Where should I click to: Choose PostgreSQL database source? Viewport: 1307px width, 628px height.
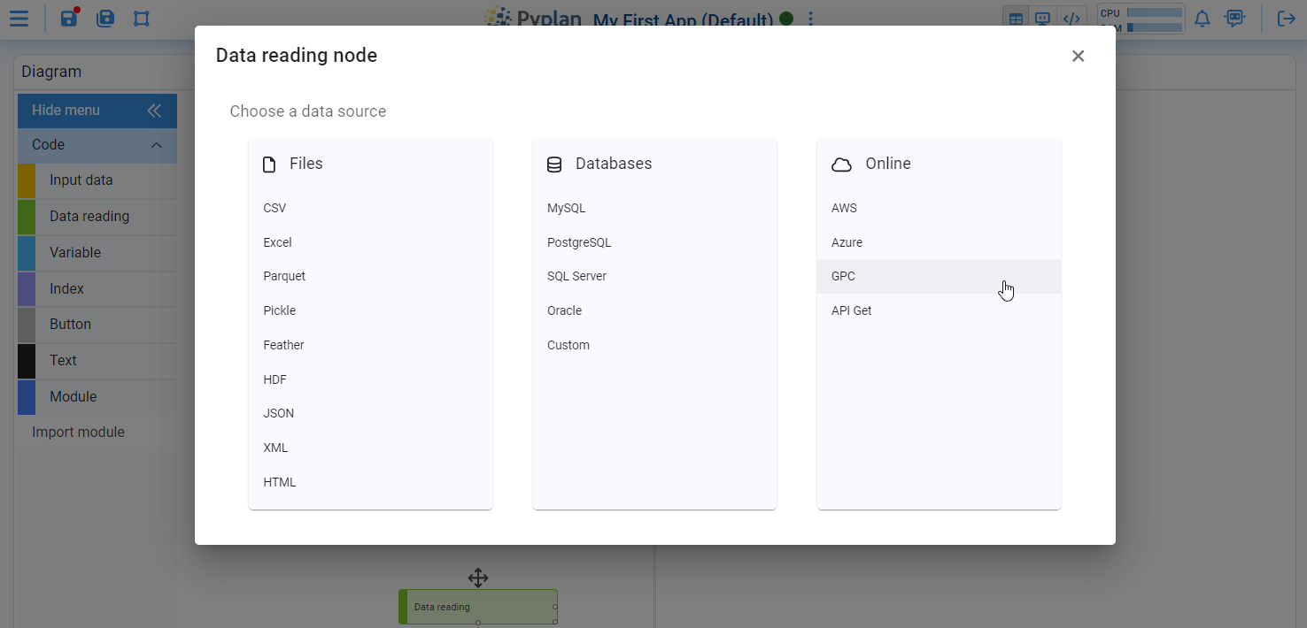pos(579,242)
